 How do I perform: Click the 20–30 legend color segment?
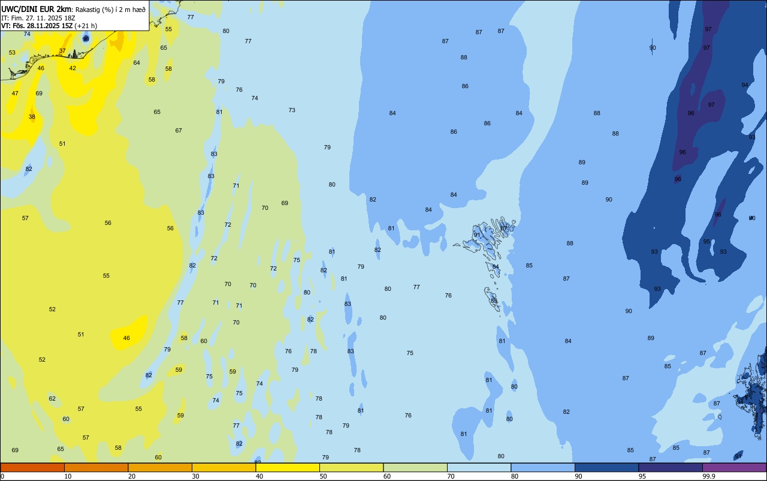pyautogui.click(x=160, y=467)
